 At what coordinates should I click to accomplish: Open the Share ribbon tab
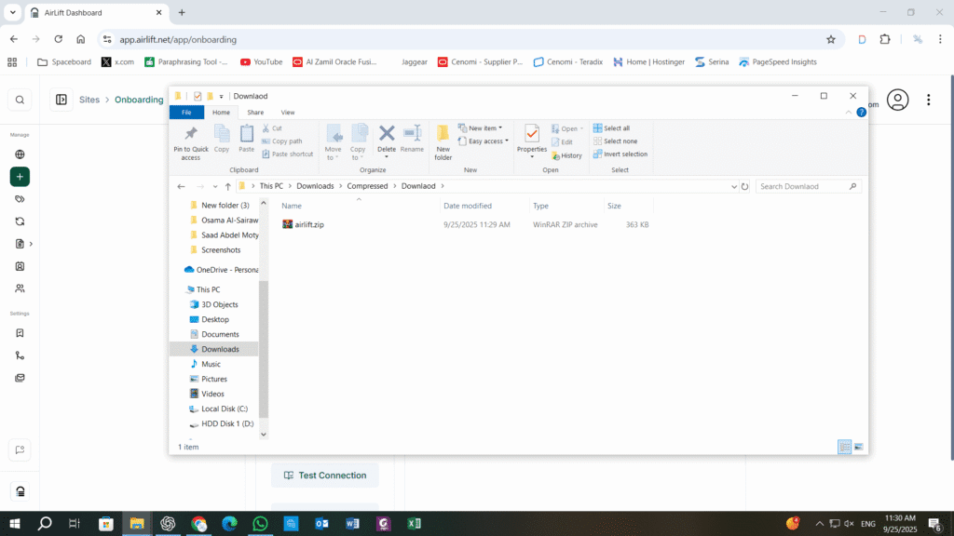pos(255,113)
